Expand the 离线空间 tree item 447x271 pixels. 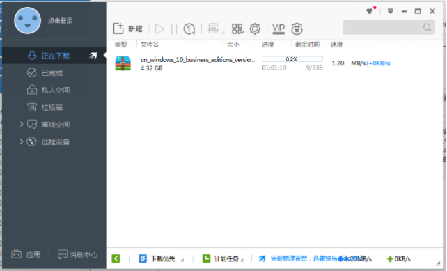click(22, 125)
